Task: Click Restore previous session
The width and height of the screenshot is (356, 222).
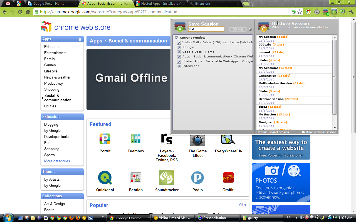Action: click(319, 132)
